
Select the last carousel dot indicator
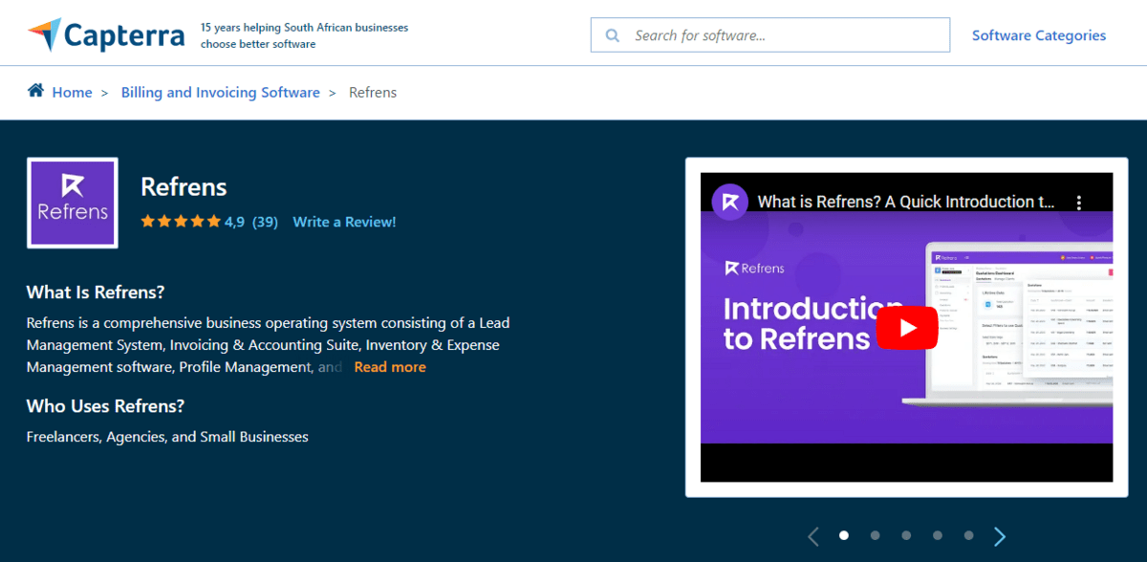[968, 535]
